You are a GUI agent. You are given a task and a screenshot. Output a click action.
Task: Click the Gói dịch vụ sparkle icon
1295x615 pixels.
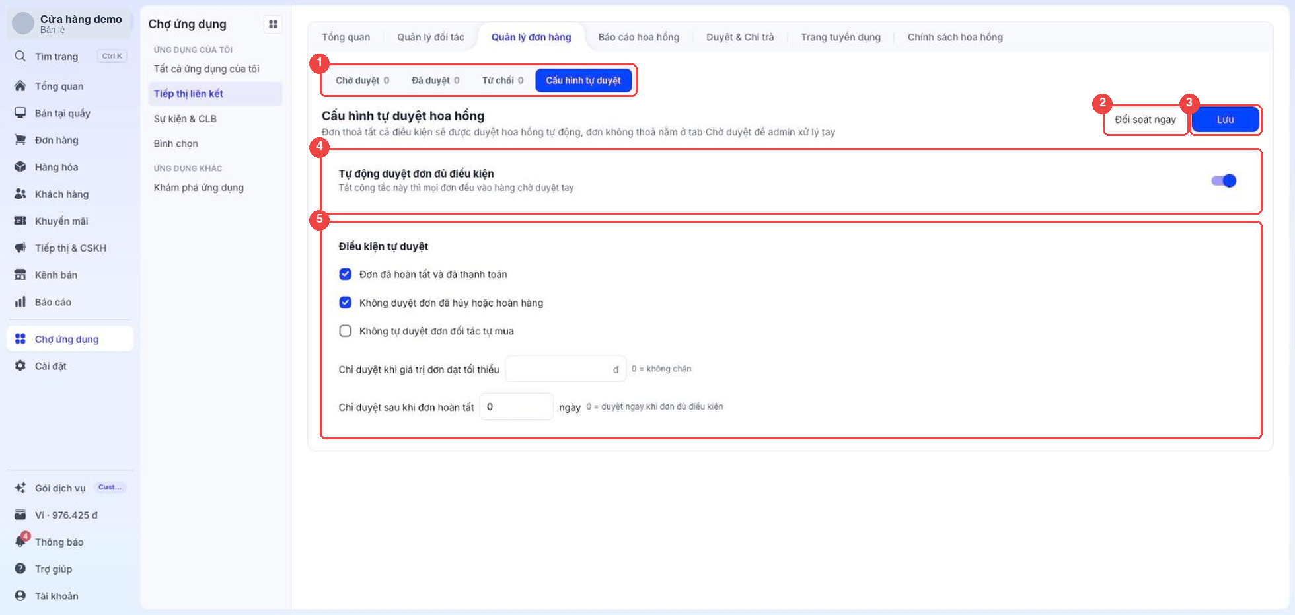(x=20, y=488)
